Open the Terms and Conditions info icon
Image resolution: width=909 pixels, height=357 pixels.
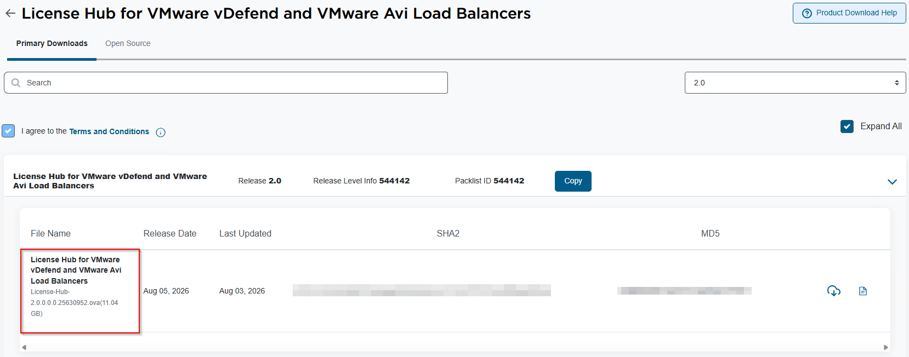click(x=161, y=132)
